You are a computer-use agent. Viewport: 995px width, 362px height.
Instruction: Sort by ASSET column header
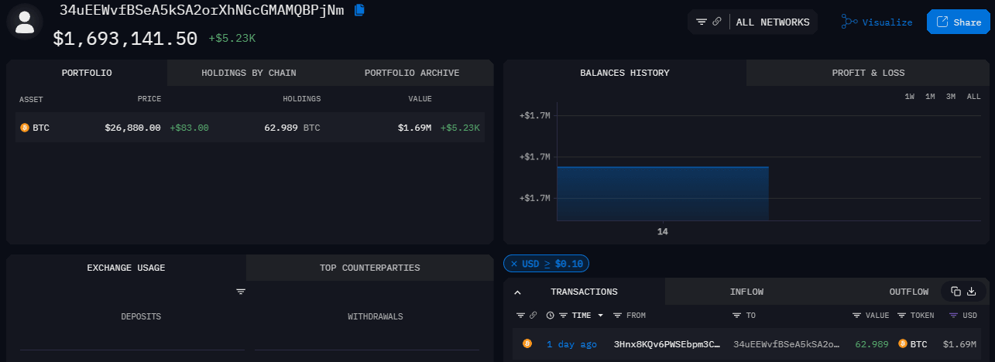(x=31, y=99)
